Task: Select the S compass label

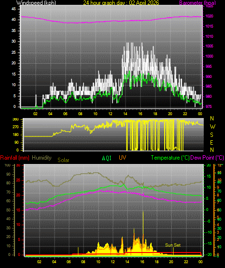Action: [211, 135]
